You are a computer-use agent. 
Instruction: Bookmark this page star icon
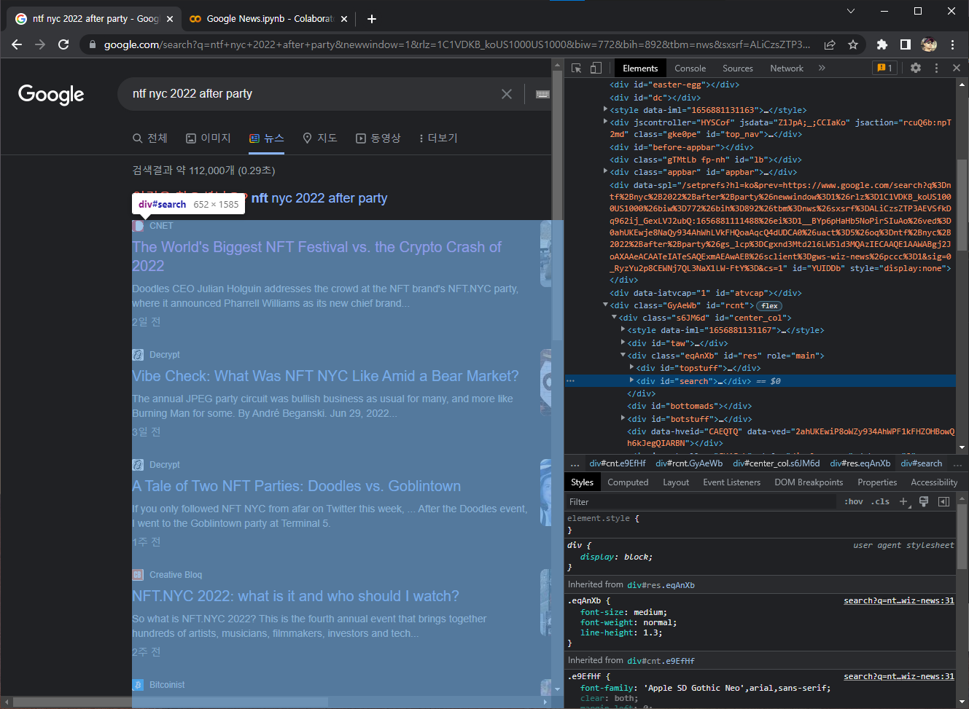pos(853,44)
